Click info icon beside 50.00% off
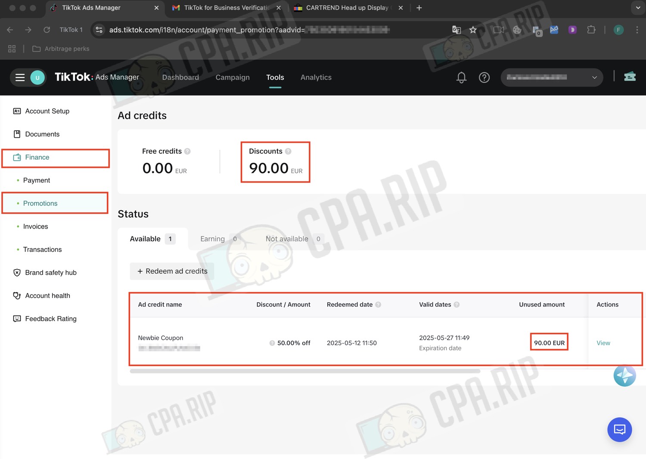The image size is (646, 459). pyautogui.click(x=272, y=343)
